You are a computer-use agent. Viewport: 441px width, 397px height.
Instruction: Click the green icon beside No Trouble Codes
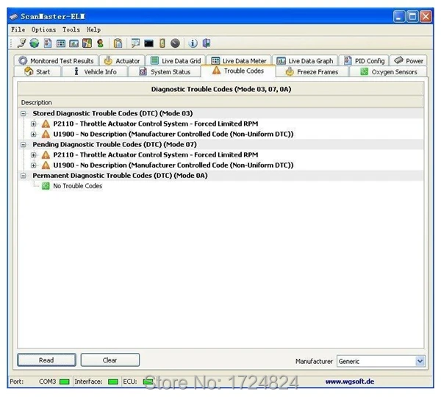click(x=46, y=186)
